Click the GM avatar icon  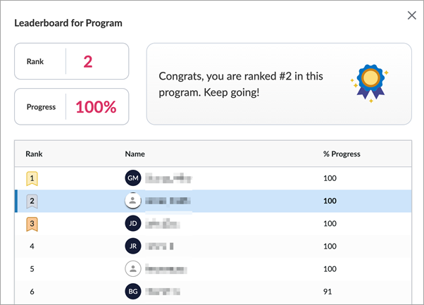(132, 179)
